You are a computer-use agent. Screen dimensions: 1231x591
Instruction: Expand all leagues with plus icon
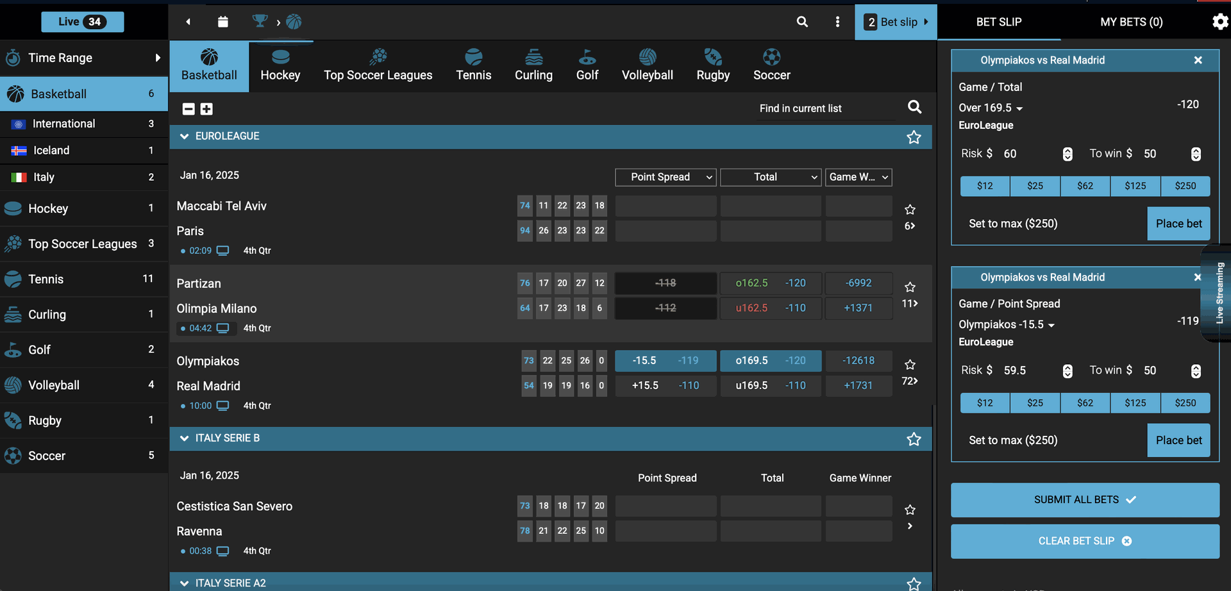tap(206, 109)
